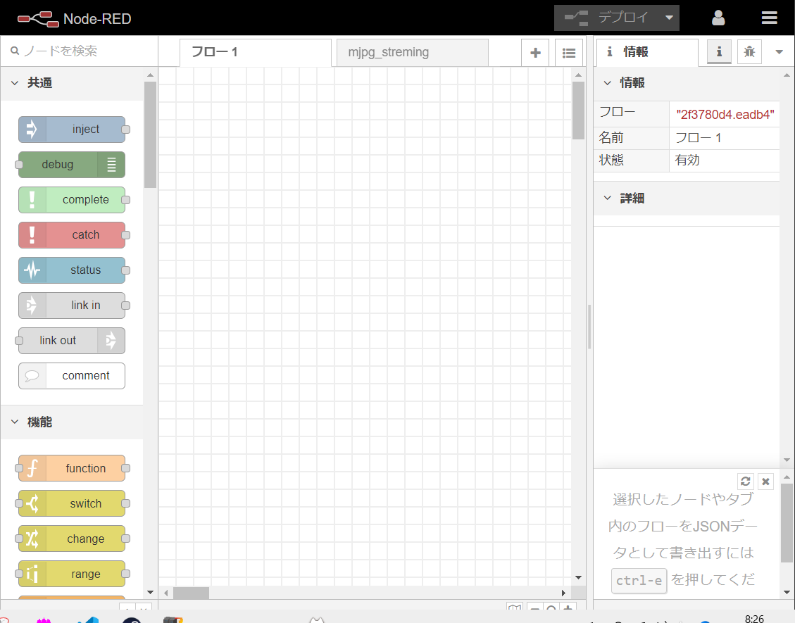
Task: Select the inject node in palette
Action: pos(72,130)
